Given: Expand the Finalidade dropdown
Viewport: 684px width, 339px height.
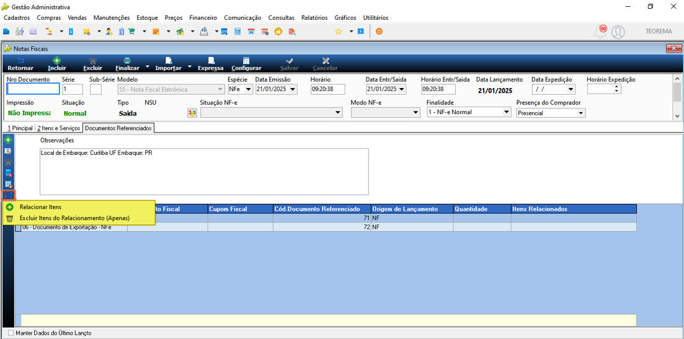Looking at the screenshot, I should [x=507, y=112].
